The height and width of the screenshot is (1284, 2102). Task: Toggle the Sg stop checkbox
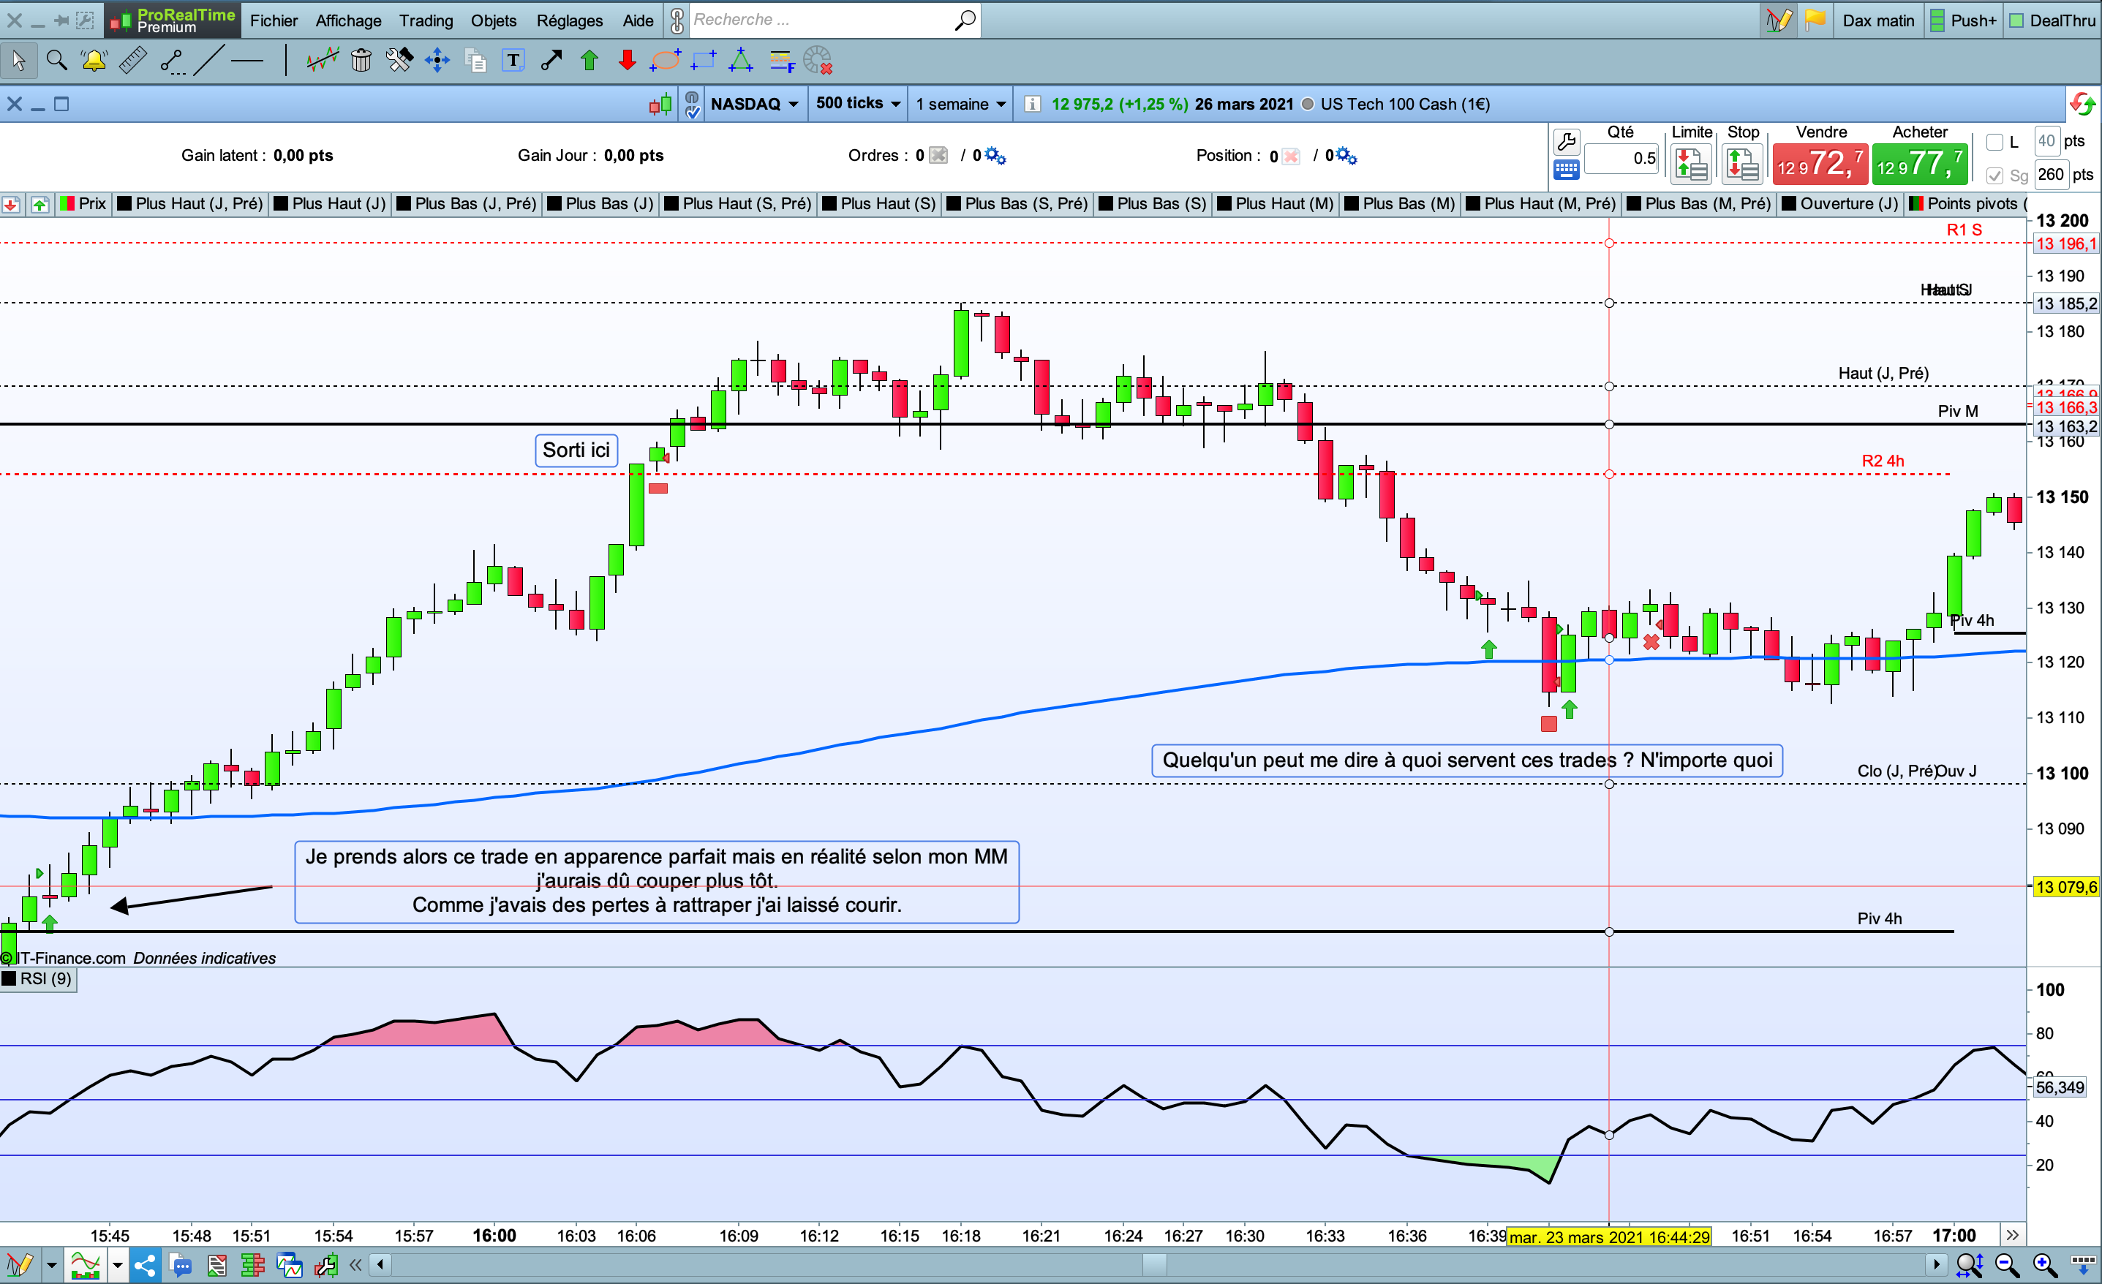(1994, 175)
